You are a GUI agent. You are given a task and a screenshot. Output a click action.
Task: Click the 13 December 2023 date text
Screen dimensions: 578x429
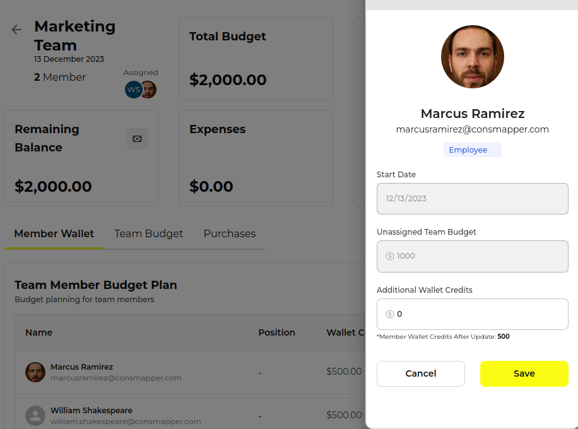[x=69, y=59]
